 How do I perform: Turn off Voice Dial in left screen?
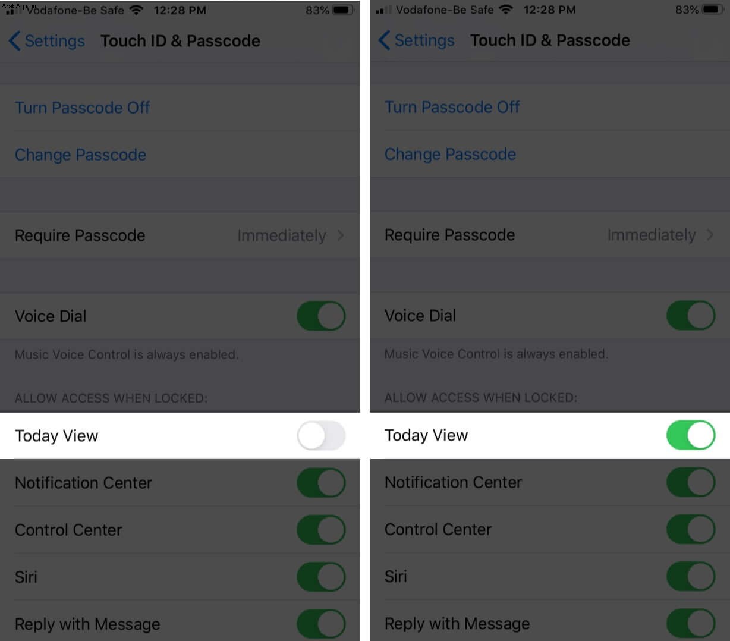click(321, 316)
